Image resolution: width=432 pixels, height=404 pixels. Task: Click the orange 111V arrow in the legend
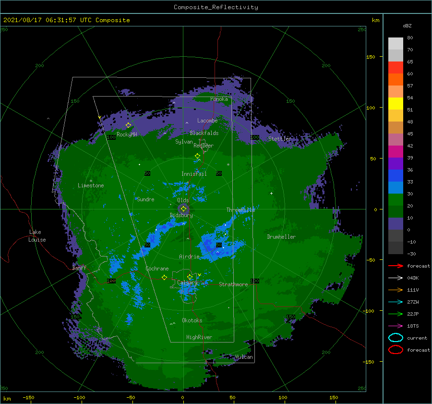point(396,290)
